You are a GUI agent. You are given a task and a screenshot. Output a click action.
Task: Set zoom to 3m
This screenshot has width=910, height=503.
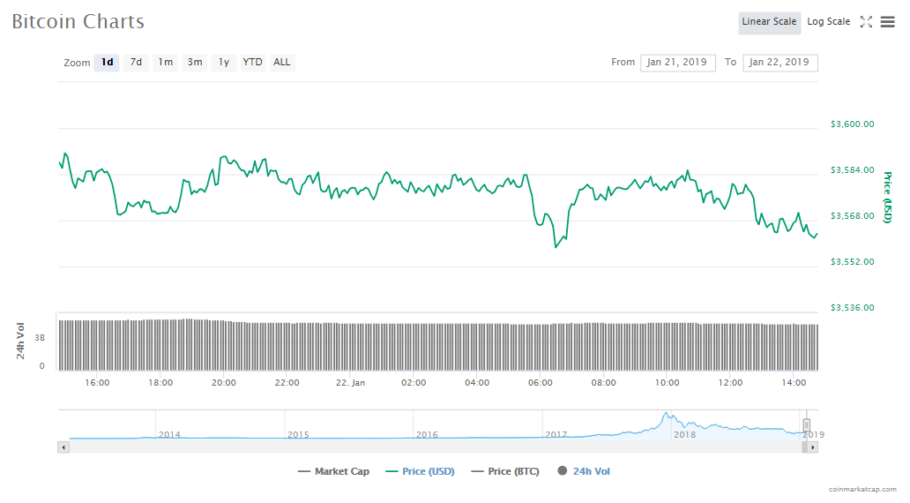195,63
